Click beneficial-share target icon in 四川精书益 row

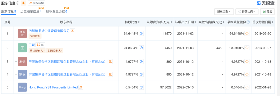pos(247,33)
